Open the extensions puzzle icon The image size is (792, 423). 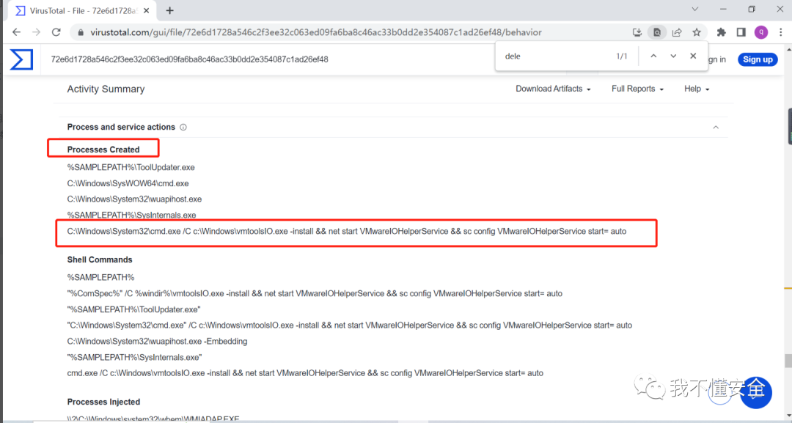pyautogui.click(x=722, y=32)
